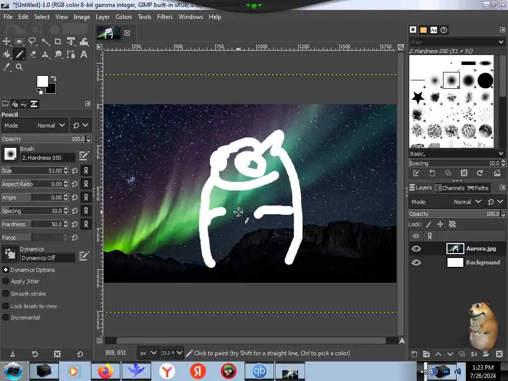The image size is (508, 381).
Task: Open the layer Mode Normal dropdown
Action: pyautogui.click(x=446, y=202)
